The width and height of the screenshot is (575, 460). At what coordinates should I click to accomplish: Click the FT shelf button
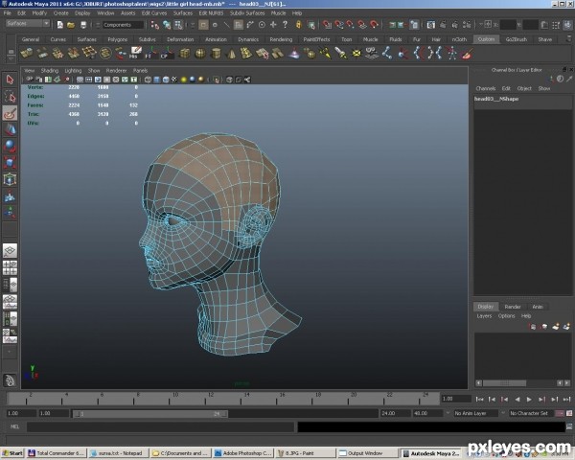(150, 54)
